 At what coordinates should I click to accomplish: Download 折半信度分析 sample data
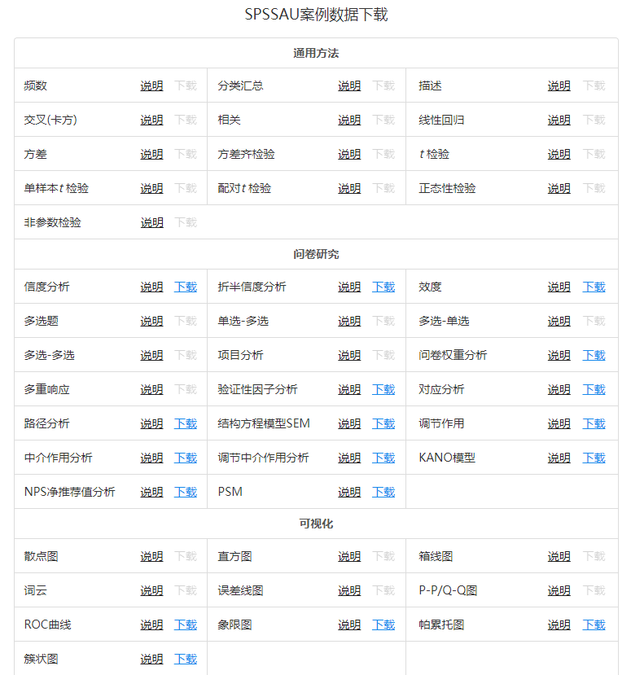click(383, 287)
